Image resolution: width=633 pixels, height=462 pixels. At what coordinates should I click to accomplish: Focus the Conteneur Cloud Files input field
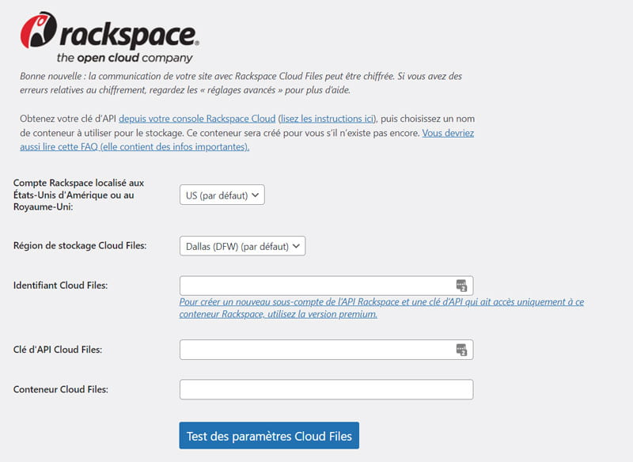tap(326, 389)
